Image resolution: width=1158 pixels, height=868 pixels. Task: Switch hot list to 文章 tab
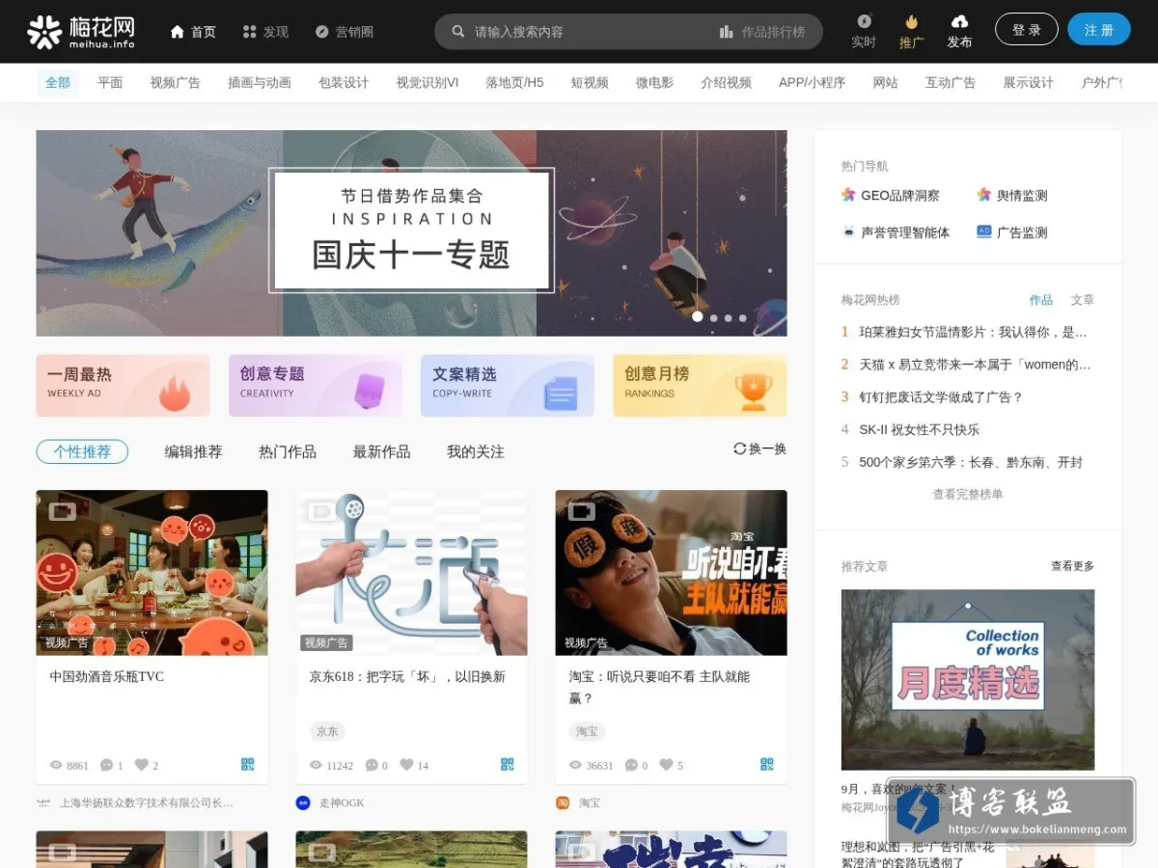(x=1083, y=300)
